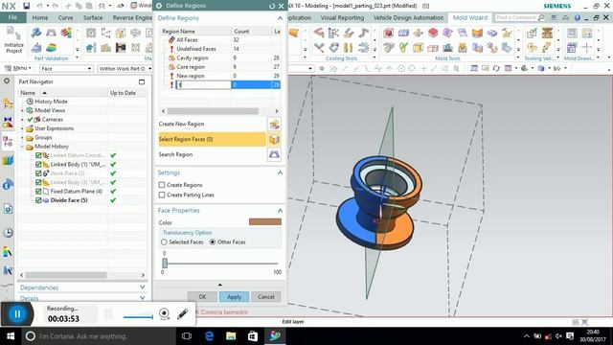
Task: Switch to the Surface ribbon tab
Action: [93, 17]
